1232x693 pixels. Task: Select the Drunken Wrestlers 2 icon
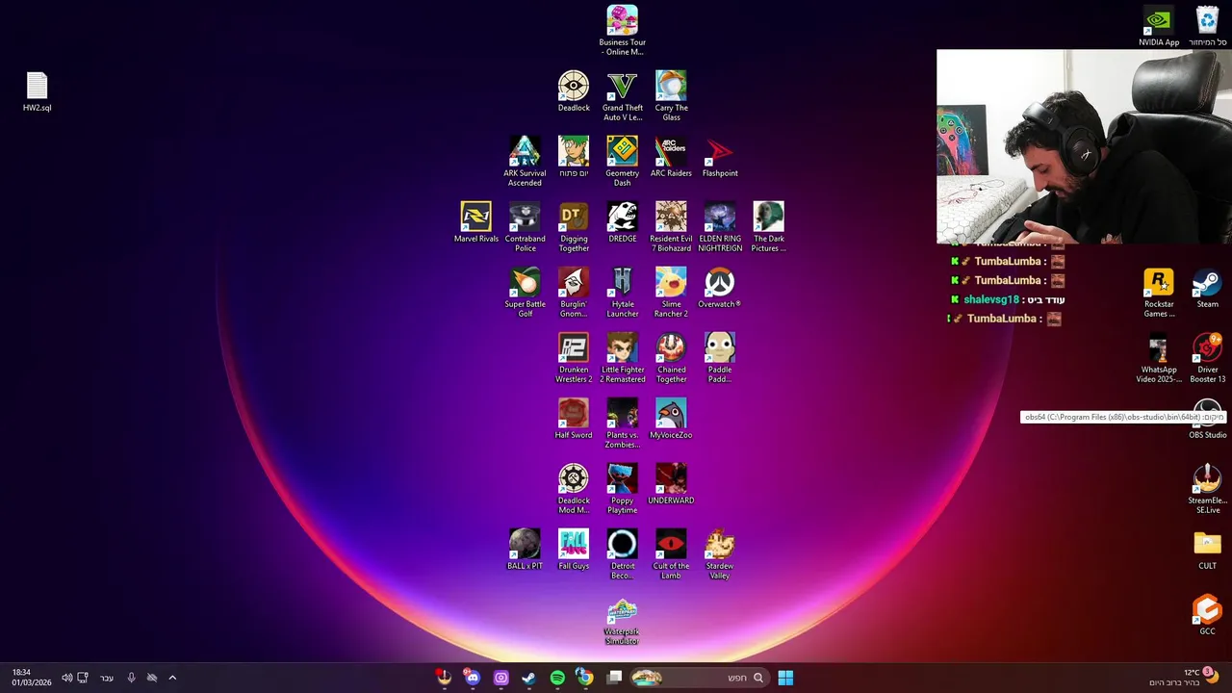click(x=574, y=358)
